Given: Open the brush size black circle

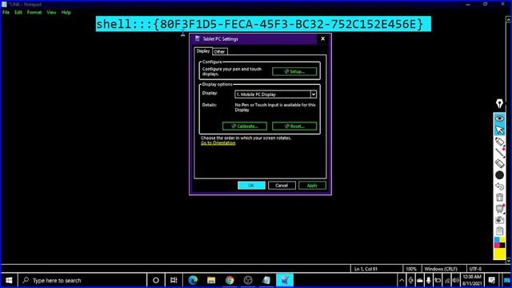Looking at the screenshot, I should [499, 175].
